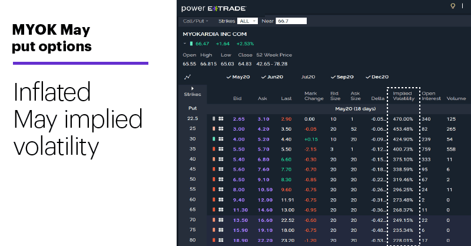Click the green bar indicator in the 30 strike row
Screen dimensions: 471x246
point(214,139)
